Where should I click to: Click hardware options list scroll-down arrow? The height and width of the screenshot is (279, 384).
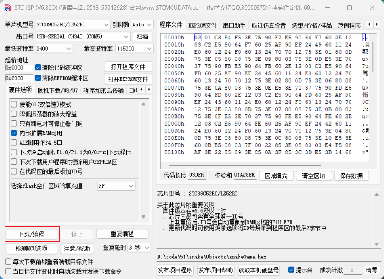[144, 217]
